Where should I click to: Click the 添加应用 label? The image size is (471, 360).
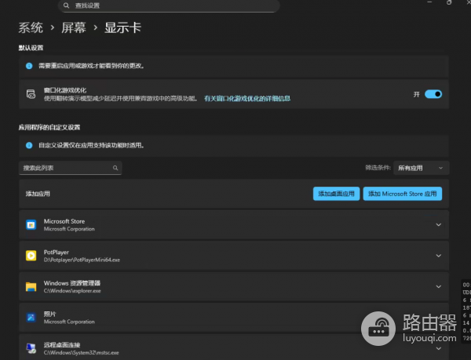[38, 194]
